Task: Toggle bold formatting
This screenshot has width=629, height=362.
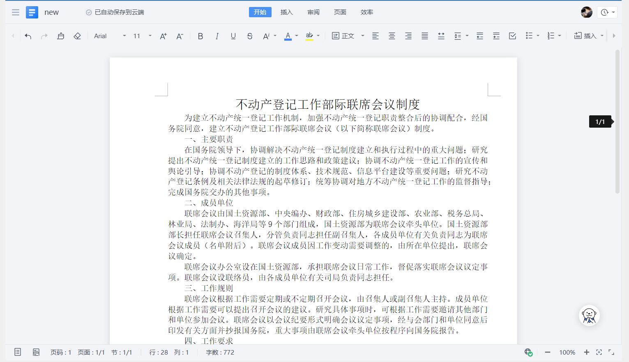Action: pos(200,36)
